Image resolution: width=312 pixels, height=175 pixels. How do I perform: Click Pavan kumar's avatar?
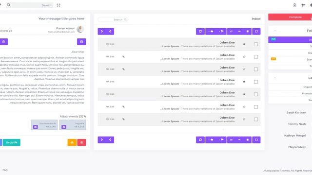(80, 29)
